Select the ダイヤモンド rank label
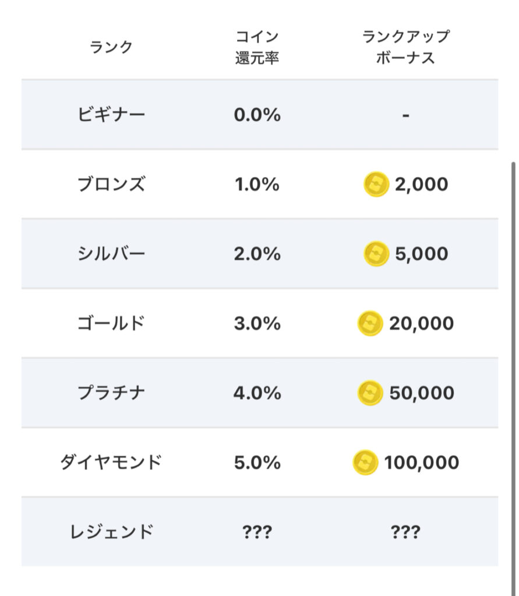The image size is (519, 596). [111, 463]
